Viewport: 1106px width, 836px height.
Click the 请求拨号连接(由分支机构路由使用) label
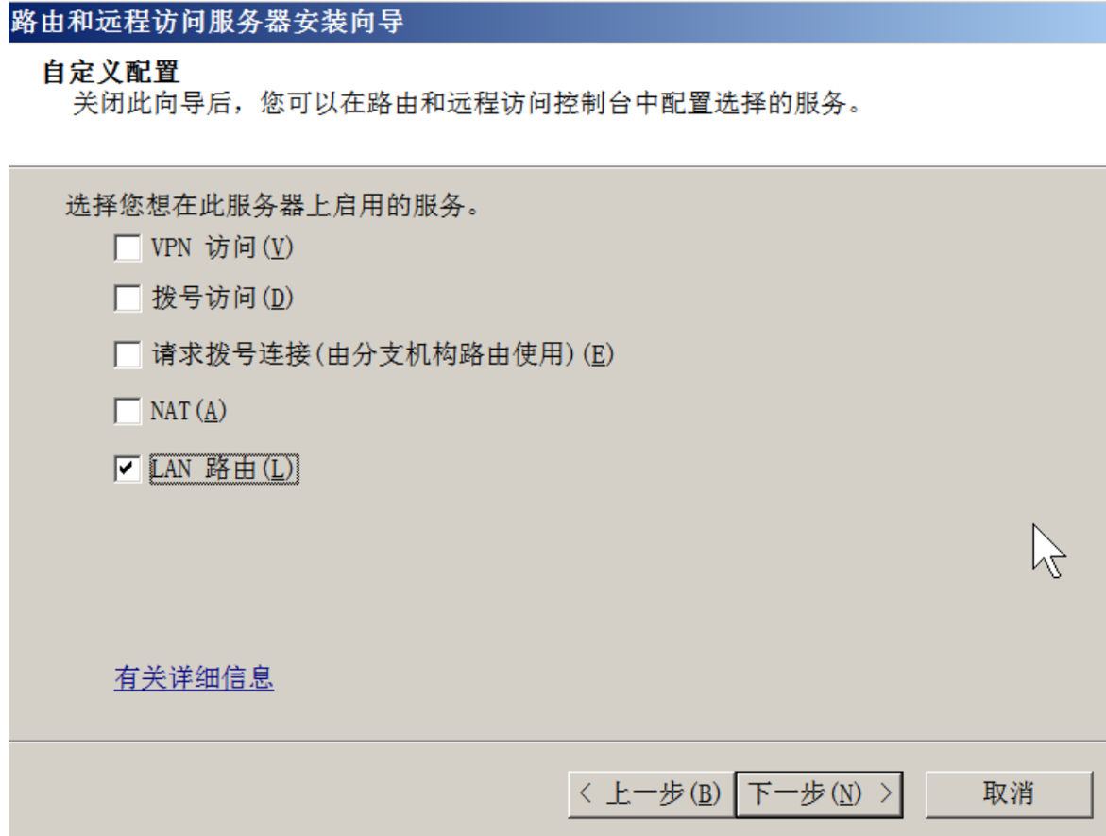click(383, 354)
